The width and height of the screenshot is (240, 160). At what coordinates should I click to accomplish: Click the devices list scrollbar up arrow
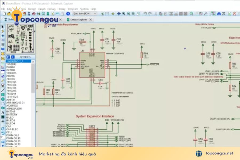tap(33, 62)
